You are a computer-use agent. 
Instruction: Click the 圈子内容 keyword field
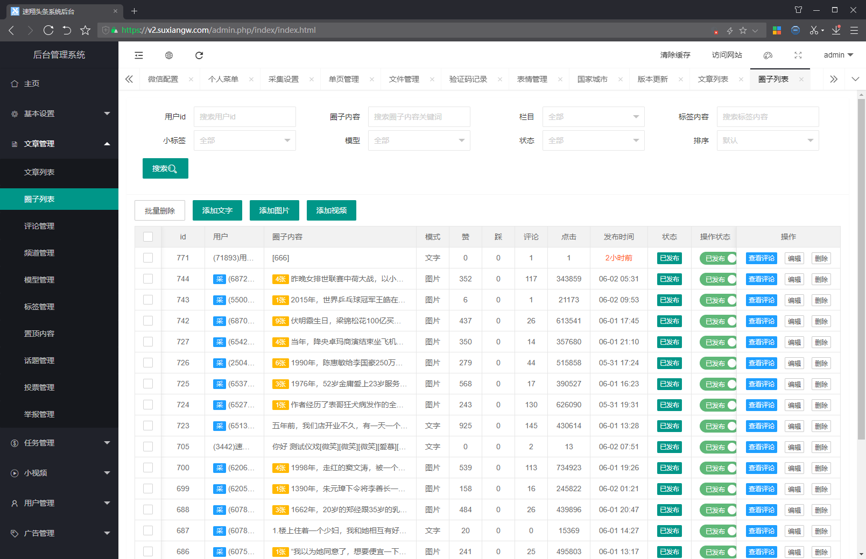tap(419, 117)
